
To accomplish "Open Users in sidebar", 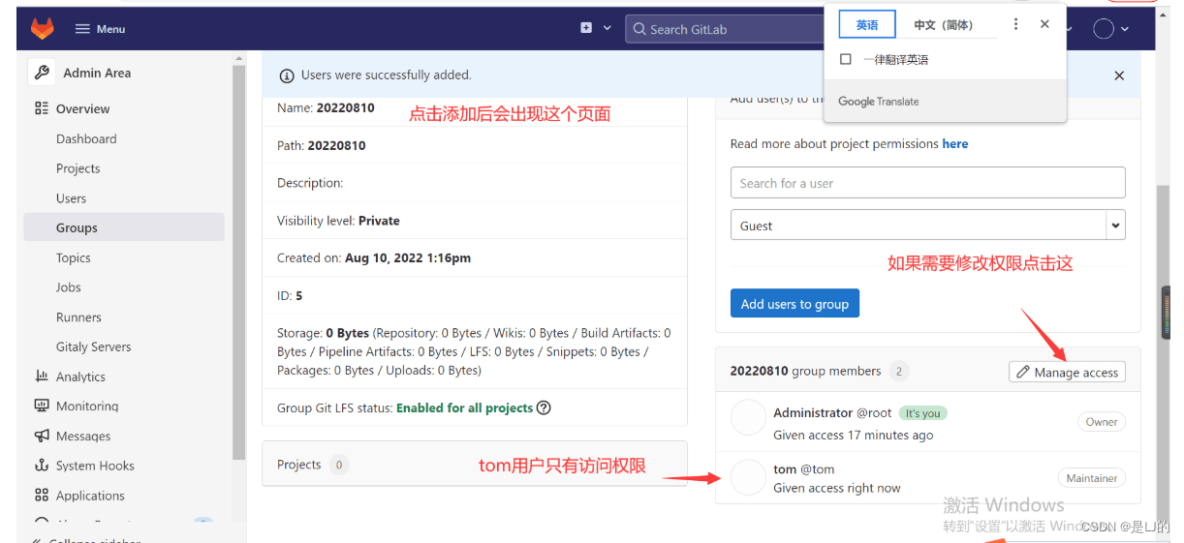I will pos(71,198).
